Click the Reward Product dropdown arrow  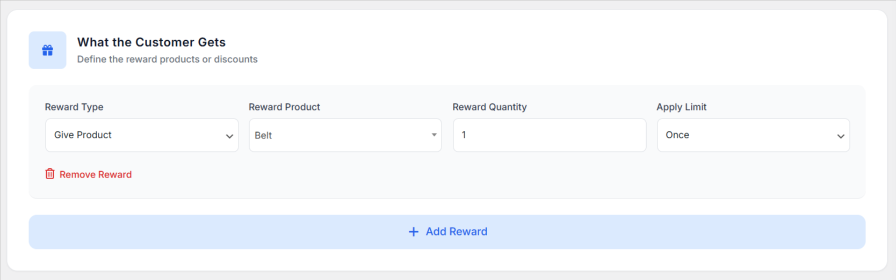[x=434, y=135]
